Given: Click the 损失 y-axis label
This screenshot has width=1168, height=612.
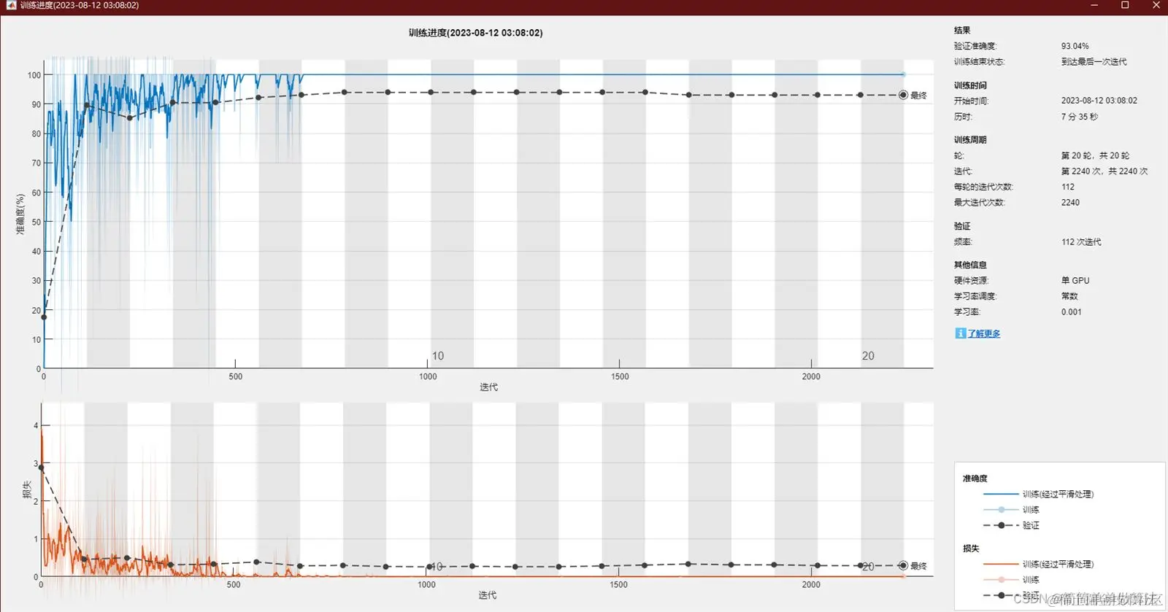Looking at the screenshot, I should pyautogui.click(x=26, y=489).
